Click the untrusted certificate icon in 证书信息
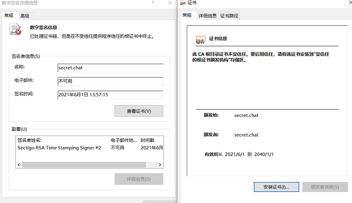 [x=200, y=39]
